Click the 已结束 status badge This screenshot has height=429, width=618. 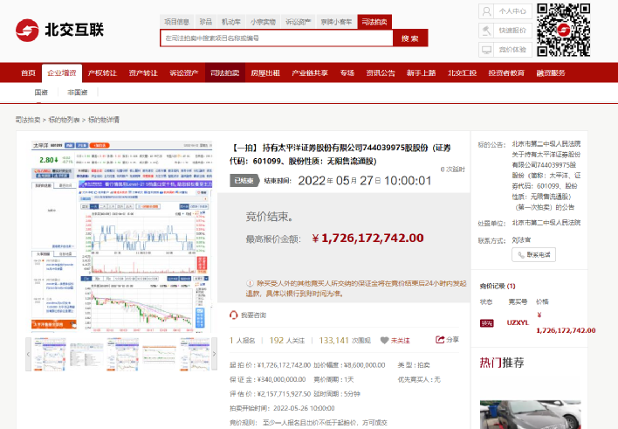244,181
